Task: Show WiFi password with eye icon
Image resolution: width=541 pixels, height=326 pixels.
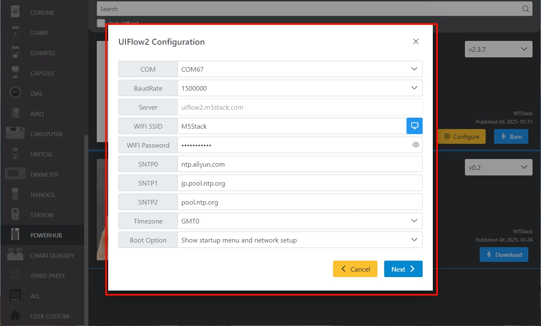Action: pos(415,145)
